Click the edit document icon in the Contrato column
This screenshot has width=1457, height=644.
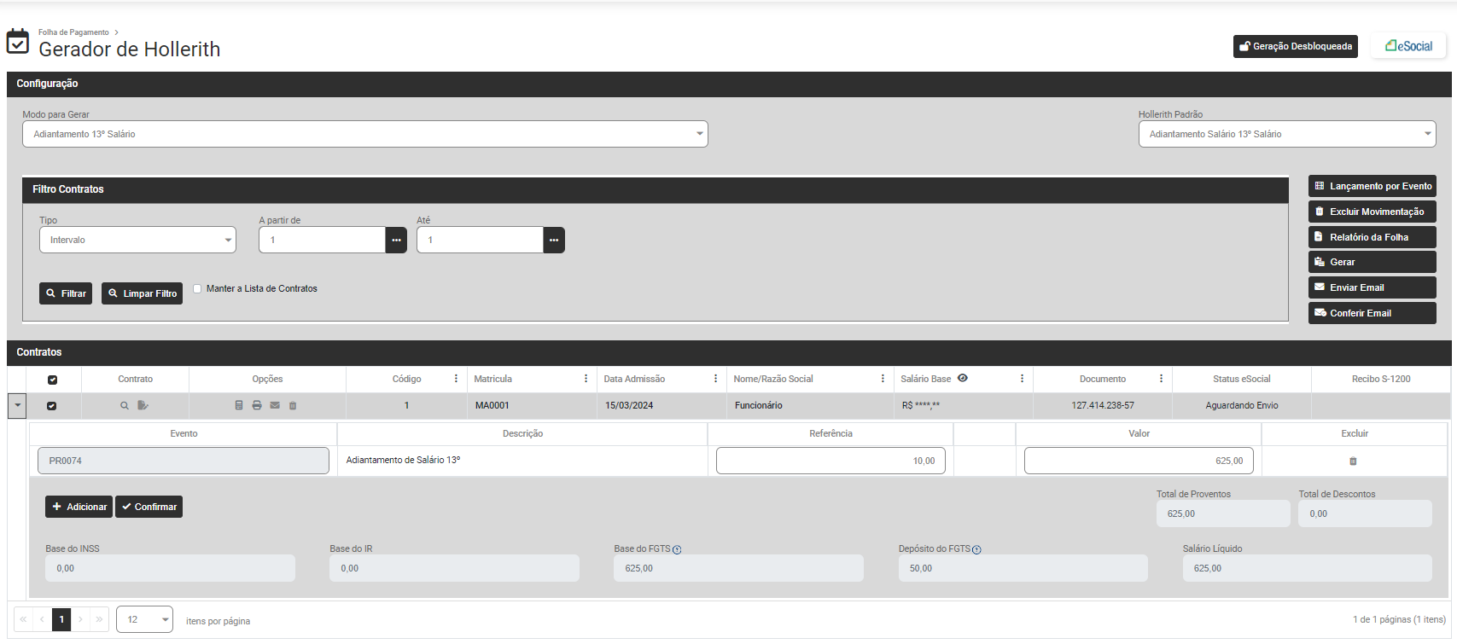[x=143, y=405]
